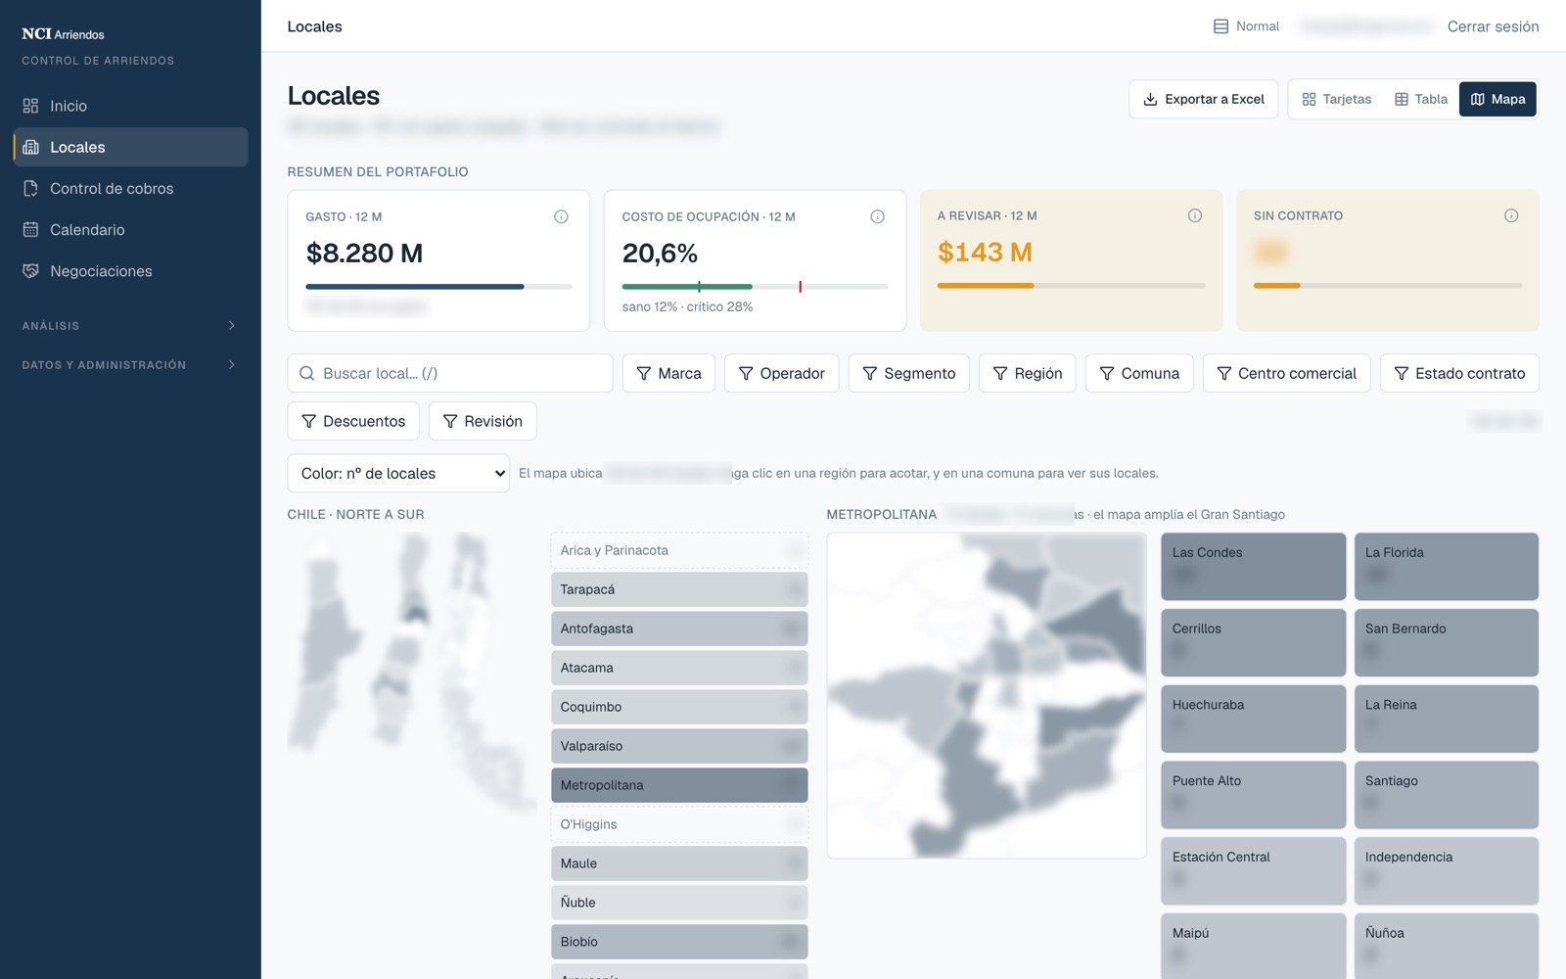Select the Biobío region row
1566x979 pixels.
pos(679,942)
